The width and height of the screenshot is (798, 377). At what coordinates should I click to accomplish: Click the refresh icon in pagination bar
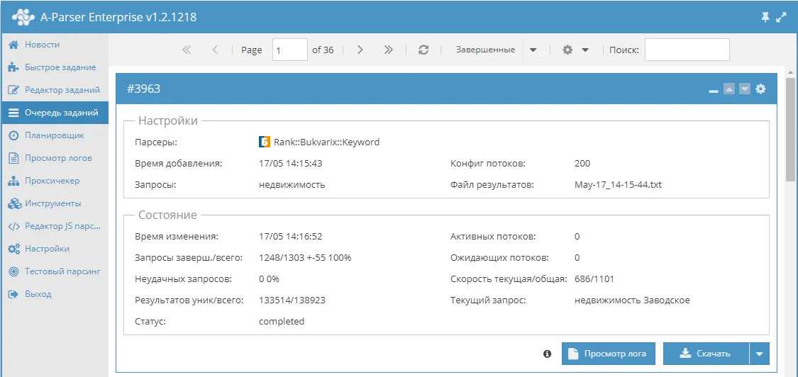[x=423, y=50]
